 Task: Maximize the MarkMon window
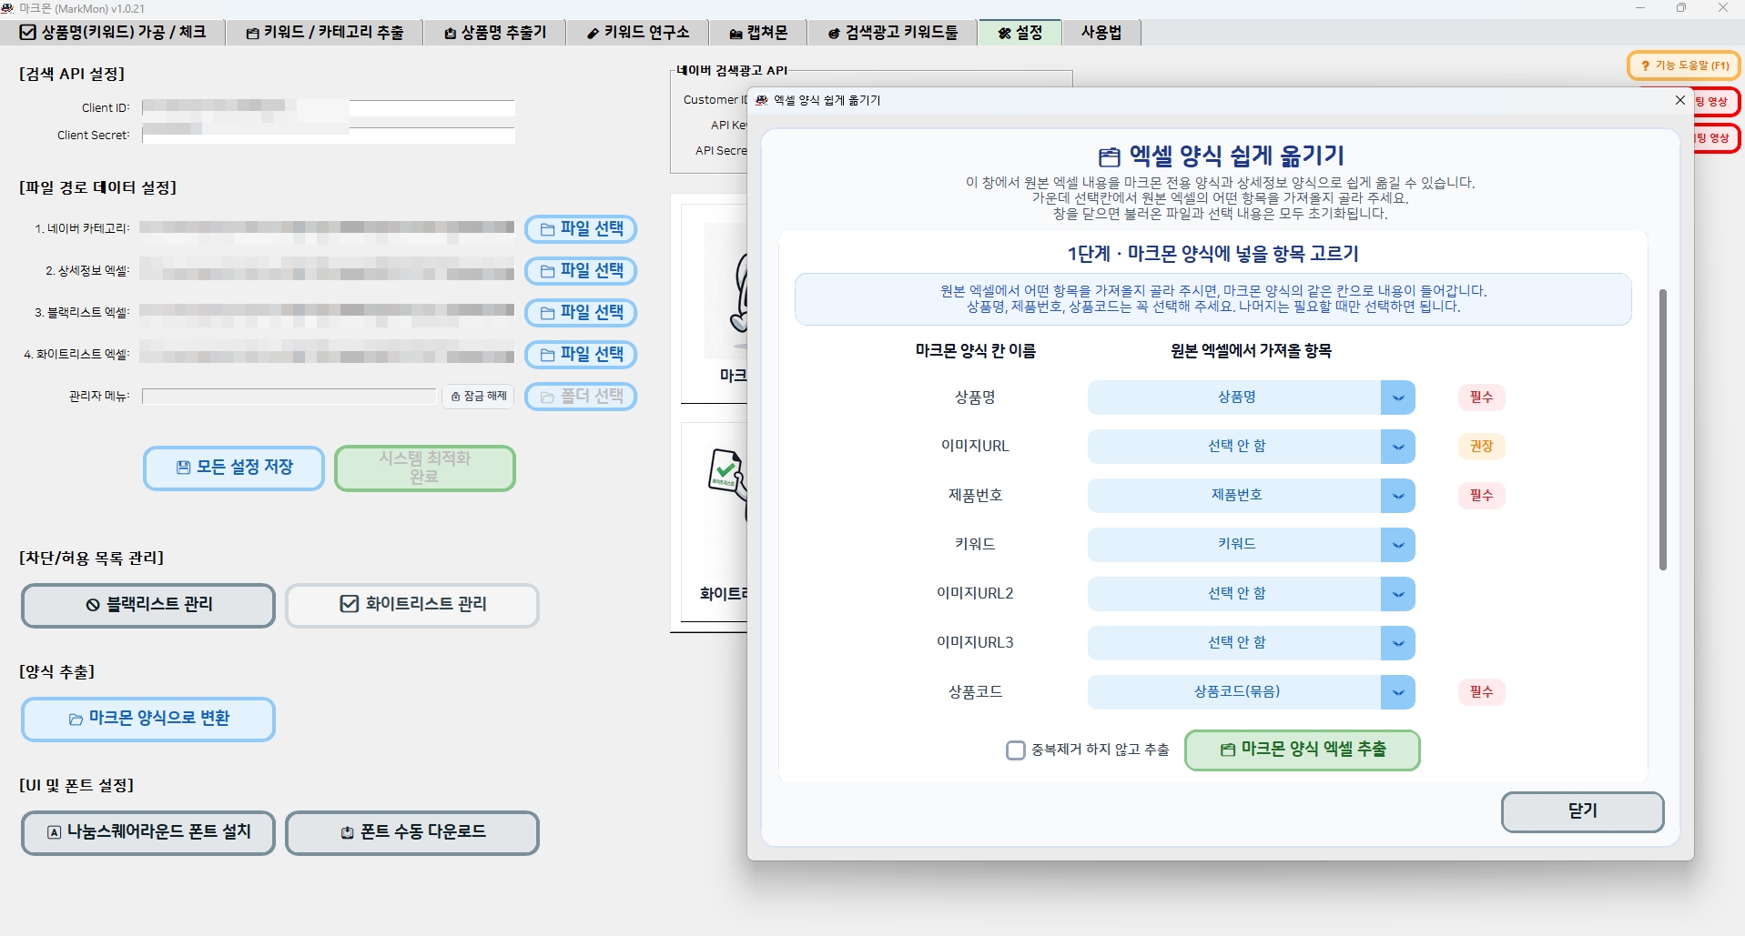1681,8
